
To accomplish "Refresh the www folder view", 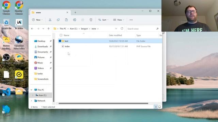I will (x=122, y=28).
